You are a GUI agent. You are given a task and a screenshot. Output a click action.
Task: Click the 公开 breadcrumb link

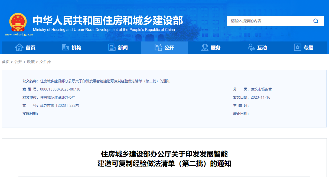pos(18,62)
